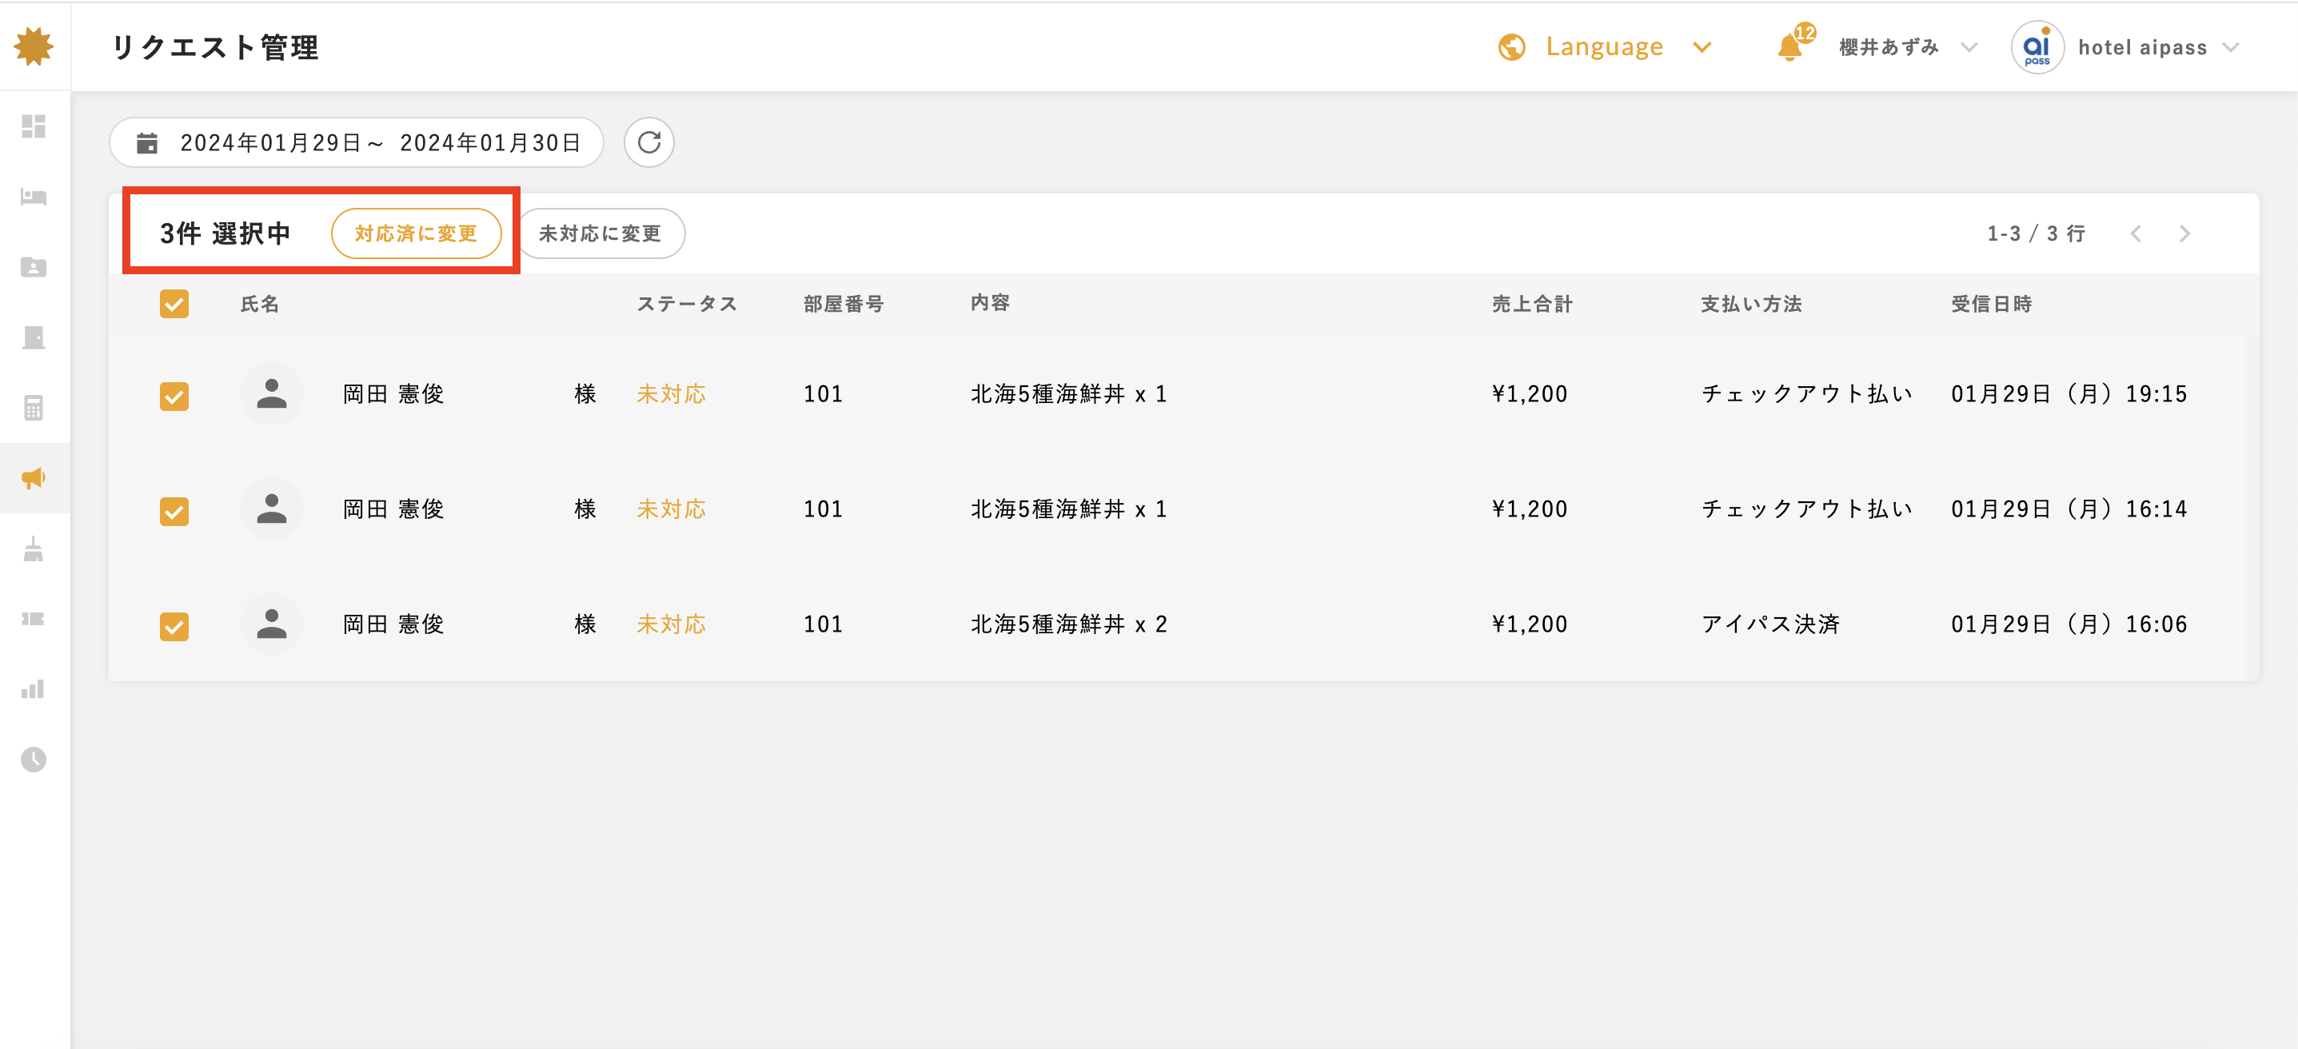Click 3件 選択中 selection count

point(225,233)
